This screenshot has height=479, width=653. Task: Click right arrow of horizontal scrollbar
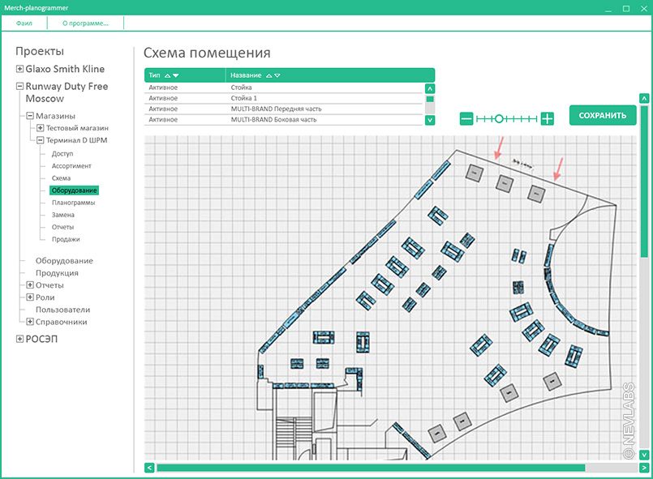(x=643, y=468)
